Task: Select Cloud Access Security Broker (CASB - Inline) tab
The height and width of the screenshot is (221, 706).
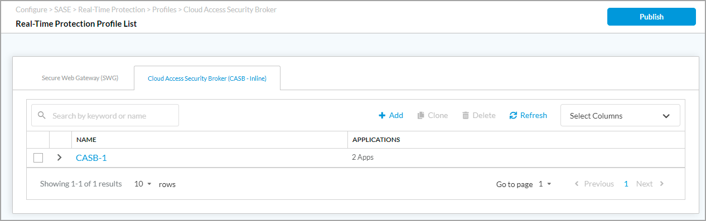Action: (207, 78)
